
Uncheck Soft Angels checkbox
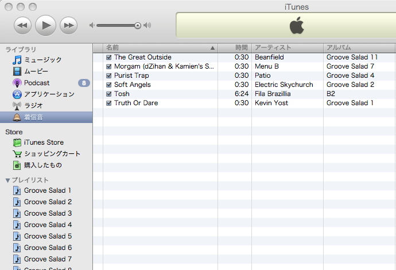click(x=109, y=85)
